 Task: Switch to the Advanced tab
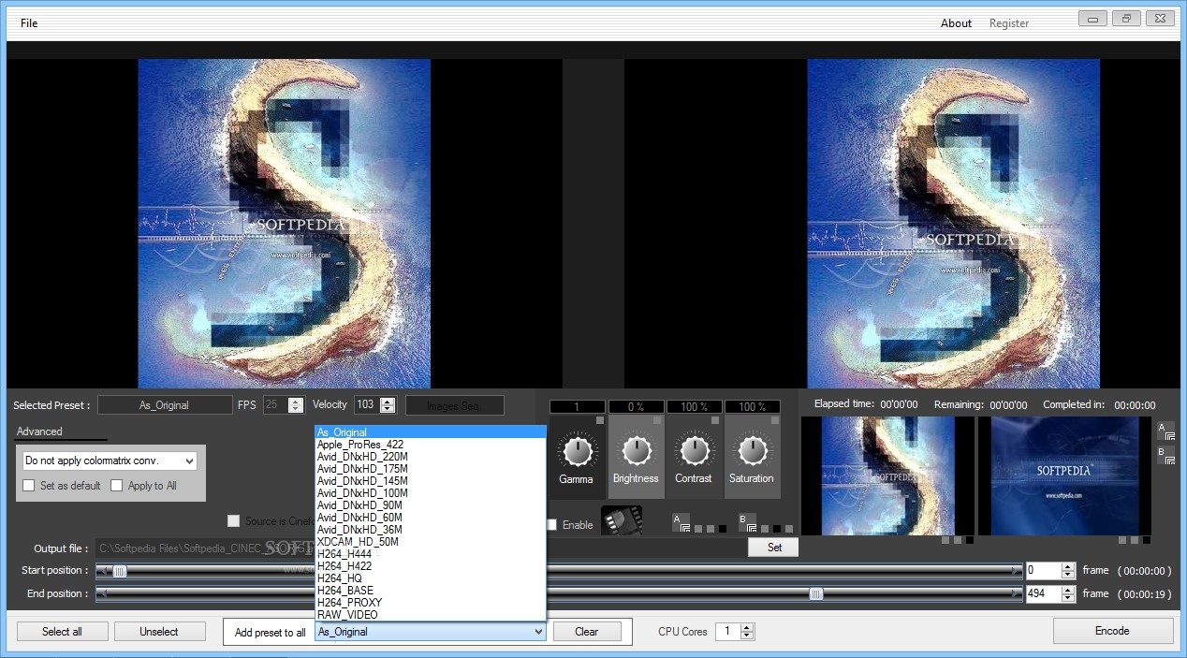point(39,431)
